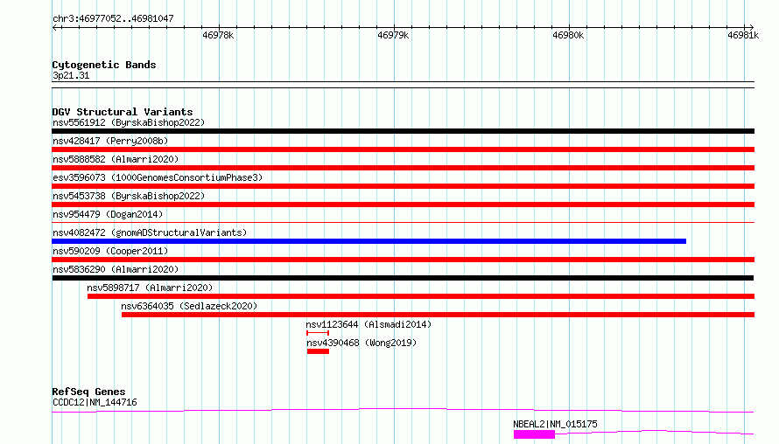
Task: Click the blue bar for nsv4082472
Action: tap(368, 241)
